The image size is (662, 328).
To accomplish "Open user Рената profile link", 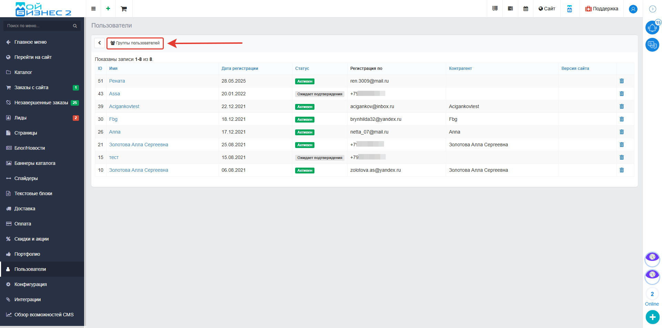I will point(117,81).
